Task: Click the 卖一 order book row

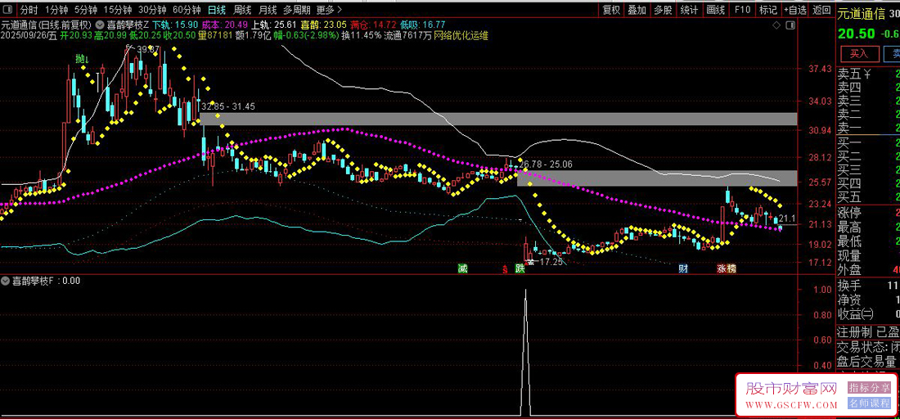Action: [868, 128]
